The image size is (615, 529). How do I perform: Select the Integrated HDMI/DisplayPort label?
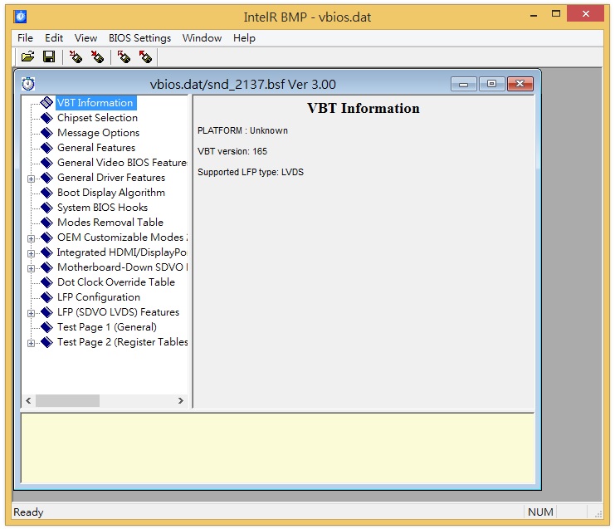click(122, 252)
